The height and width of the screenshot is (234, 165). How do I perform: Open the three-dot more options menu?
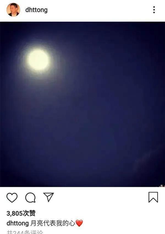coord(154,10)
